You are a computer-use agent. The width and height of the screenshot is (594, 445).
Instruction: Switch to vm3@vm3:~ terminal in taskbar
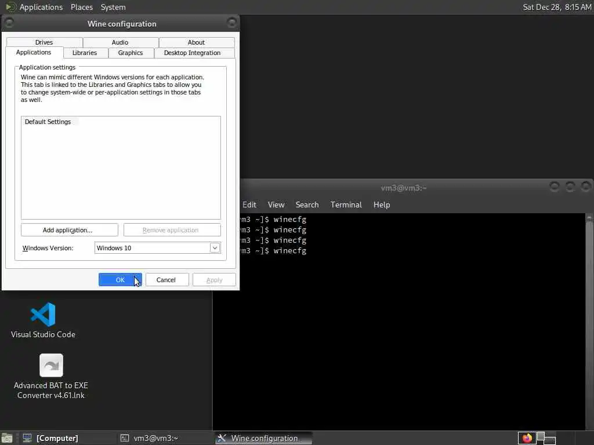(165, 438)
